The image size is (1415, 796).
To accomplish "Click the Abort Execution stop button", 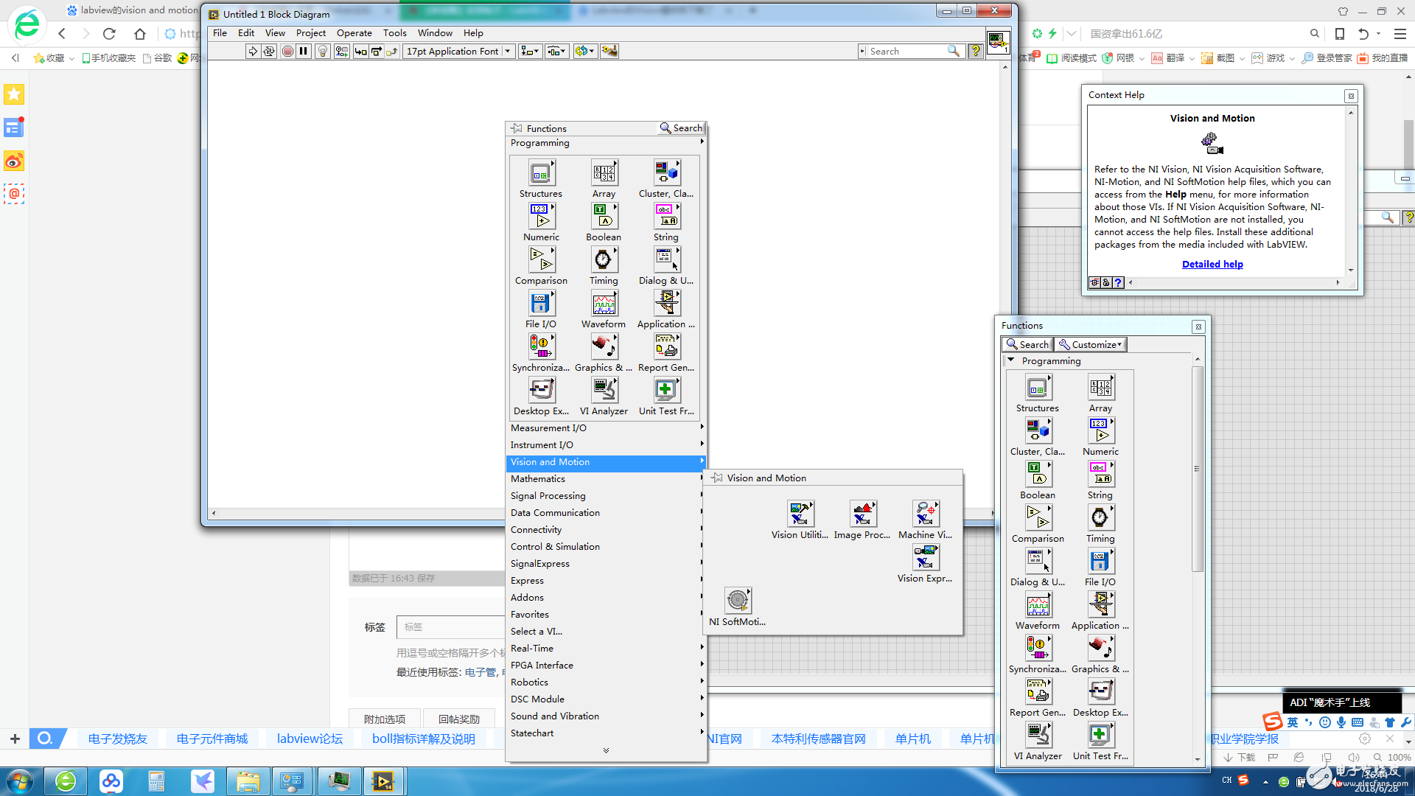I will point(287,51).
